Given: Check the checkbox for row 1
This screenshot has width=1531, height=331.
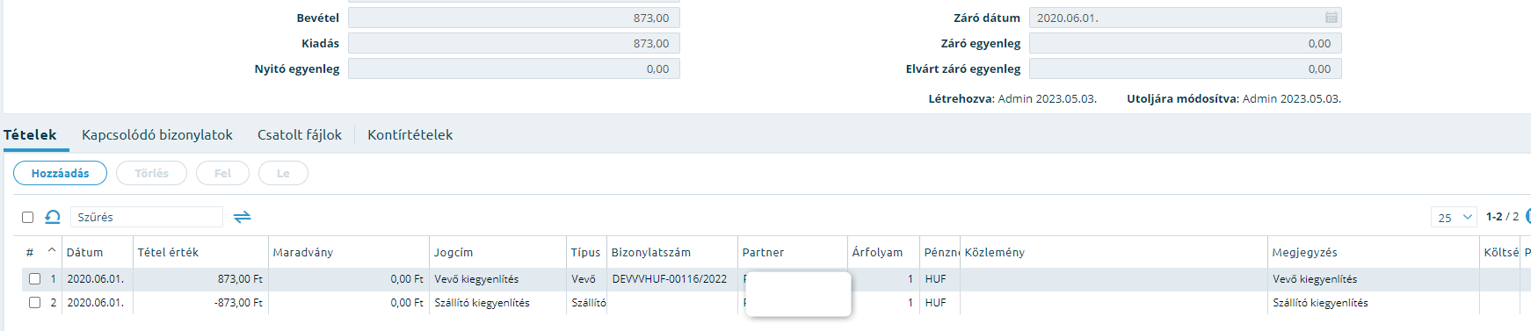Looking at the screenshot, I should click(x=34, y=279).
